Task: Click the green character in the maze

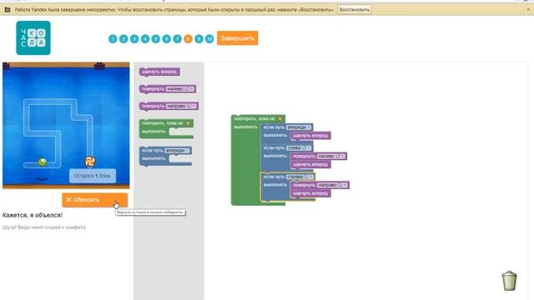Action: (x=43, y=162)
